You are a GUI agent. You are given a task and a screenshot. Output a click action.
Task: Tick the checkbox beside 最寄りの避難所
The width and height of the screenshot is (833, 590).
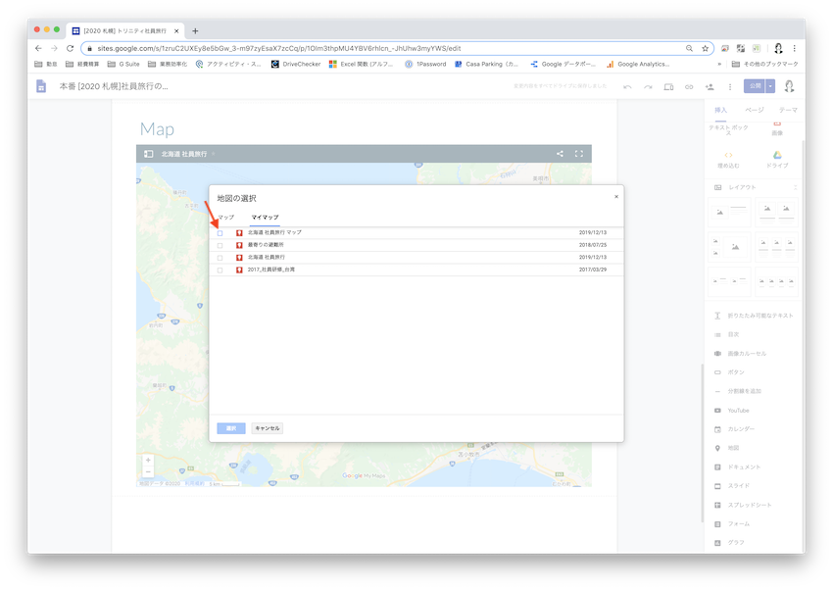[x=220, y=245]
